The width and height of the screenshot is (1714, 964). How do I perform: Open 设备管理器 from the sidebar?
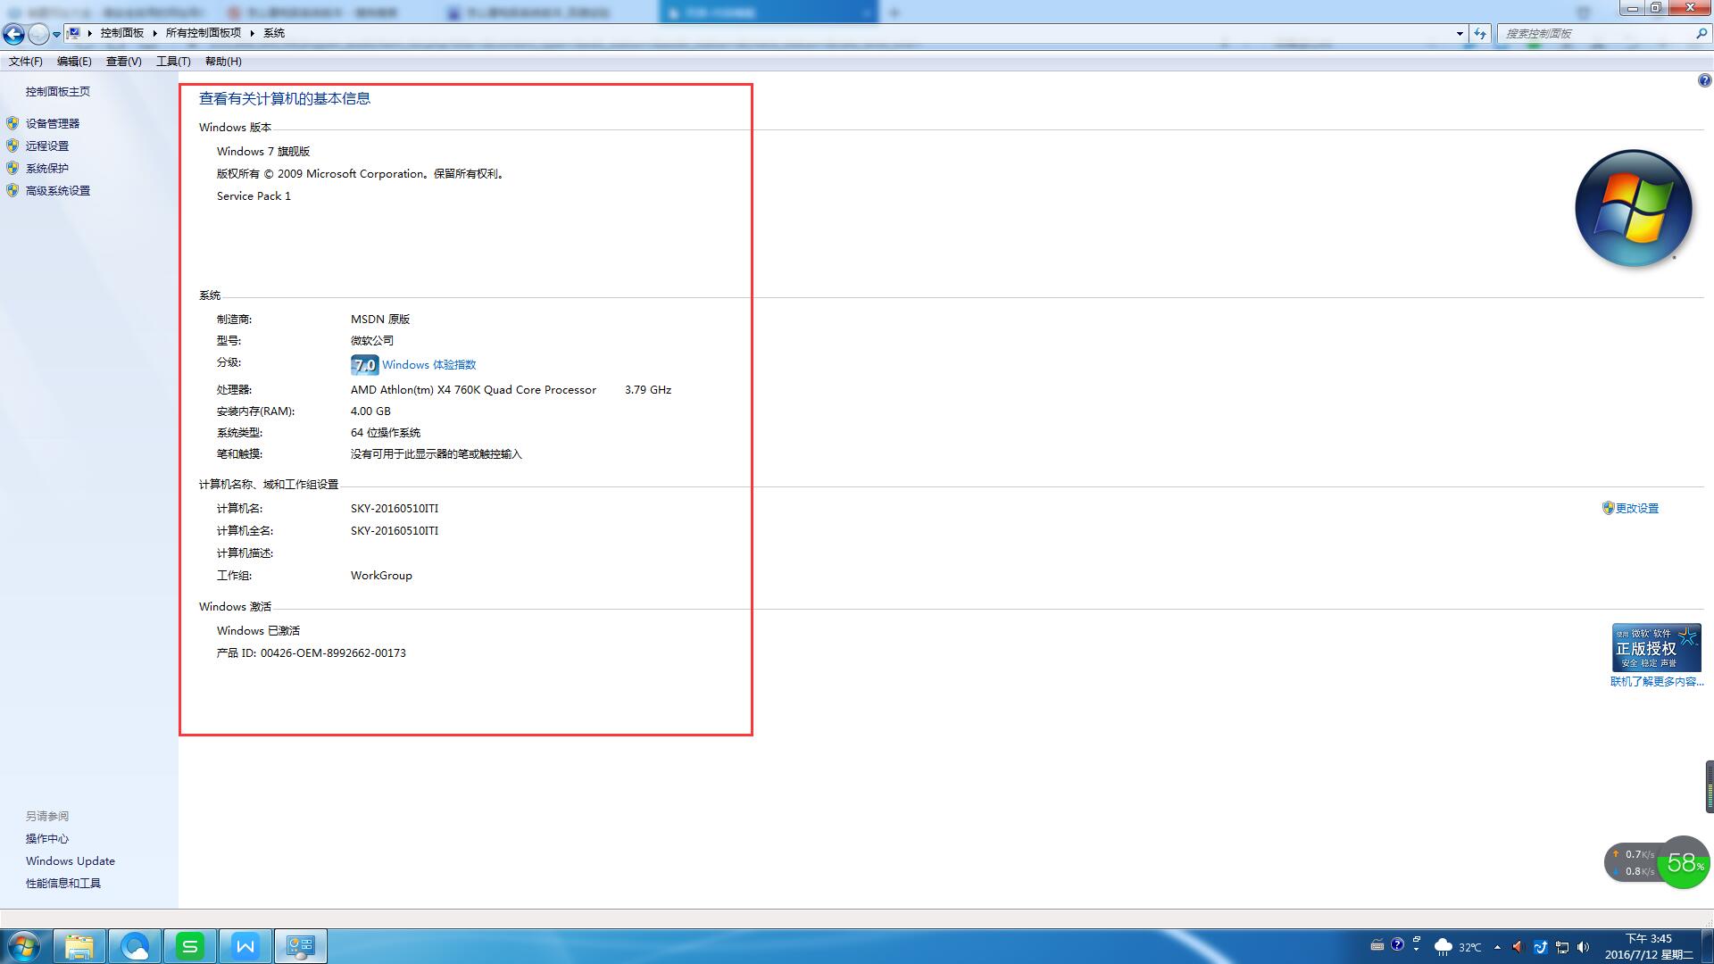(53, 123)
